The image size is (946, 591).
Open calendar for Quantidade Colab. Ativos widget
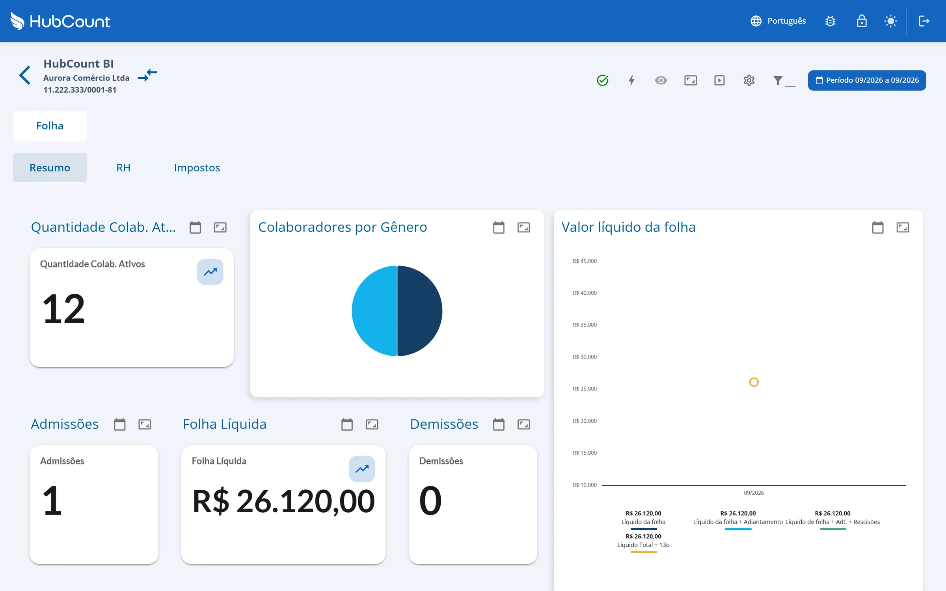(195, 227)
